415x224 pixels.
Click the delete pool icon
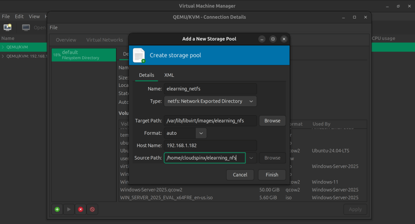pyautogui.click(x=92, y=209)
